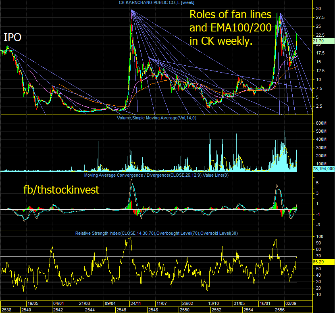Click volume axis label 300M
The width and height of the screenshot is (335, 313).
tap(321, 148)
